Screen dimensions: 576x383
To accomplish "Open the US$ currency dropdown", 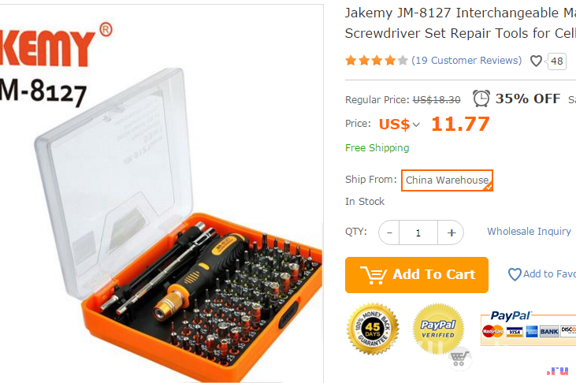I will pos(399,125).
